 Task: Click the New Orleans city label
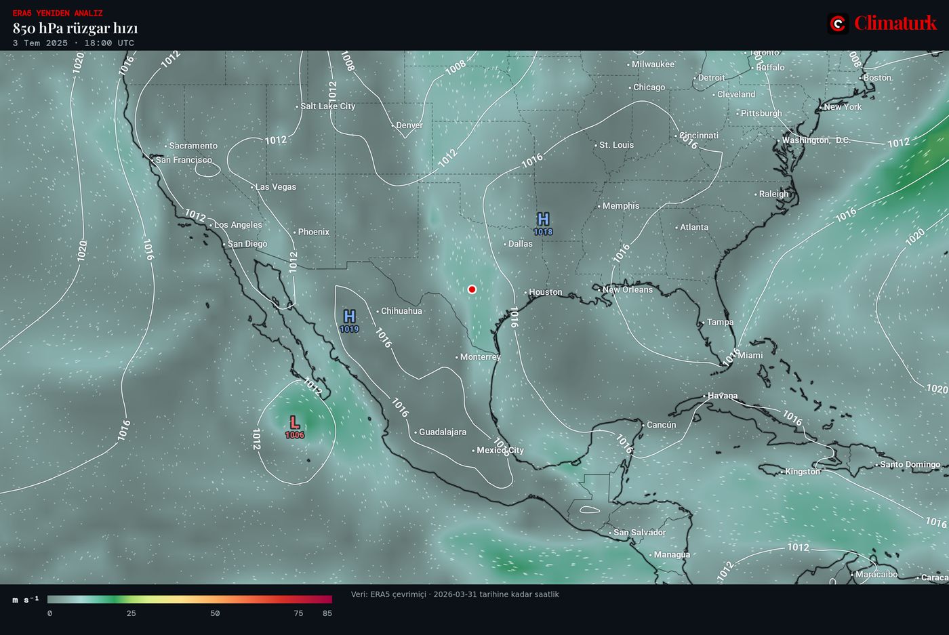coord(627,289)
